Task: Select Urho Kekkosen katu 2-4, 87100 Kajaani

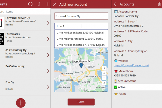Action: 81,45
